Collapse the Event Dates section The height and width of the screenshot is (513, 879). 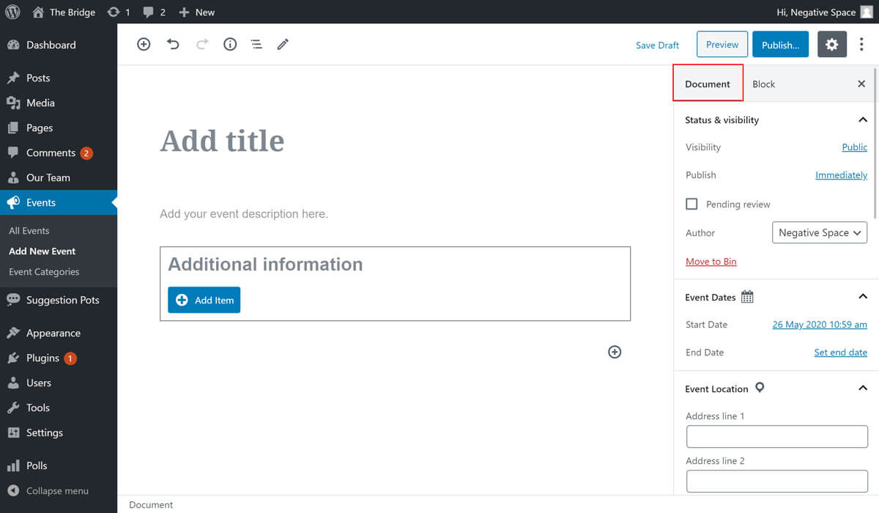[862, 297]
